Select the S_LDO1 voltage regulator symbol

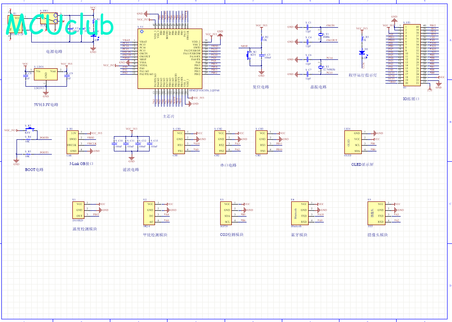click(x=46, y=74)
